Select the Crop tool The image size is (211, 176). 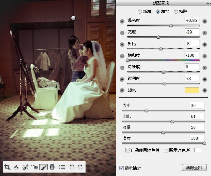(7, 167)
